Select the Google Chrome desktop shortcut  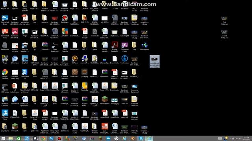[x=5, y=74]
